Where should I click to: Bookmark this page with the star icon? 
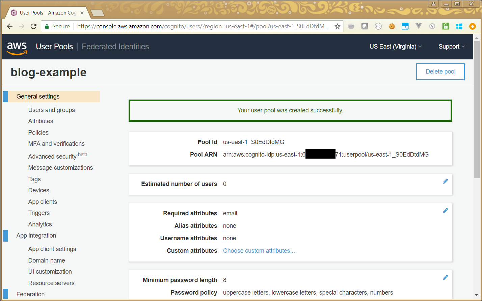coord(337,26)
